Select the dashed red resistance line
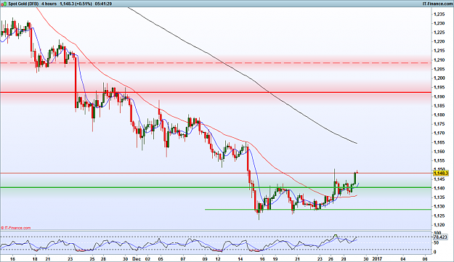454x262 pixels. click(x=216, y=62)
